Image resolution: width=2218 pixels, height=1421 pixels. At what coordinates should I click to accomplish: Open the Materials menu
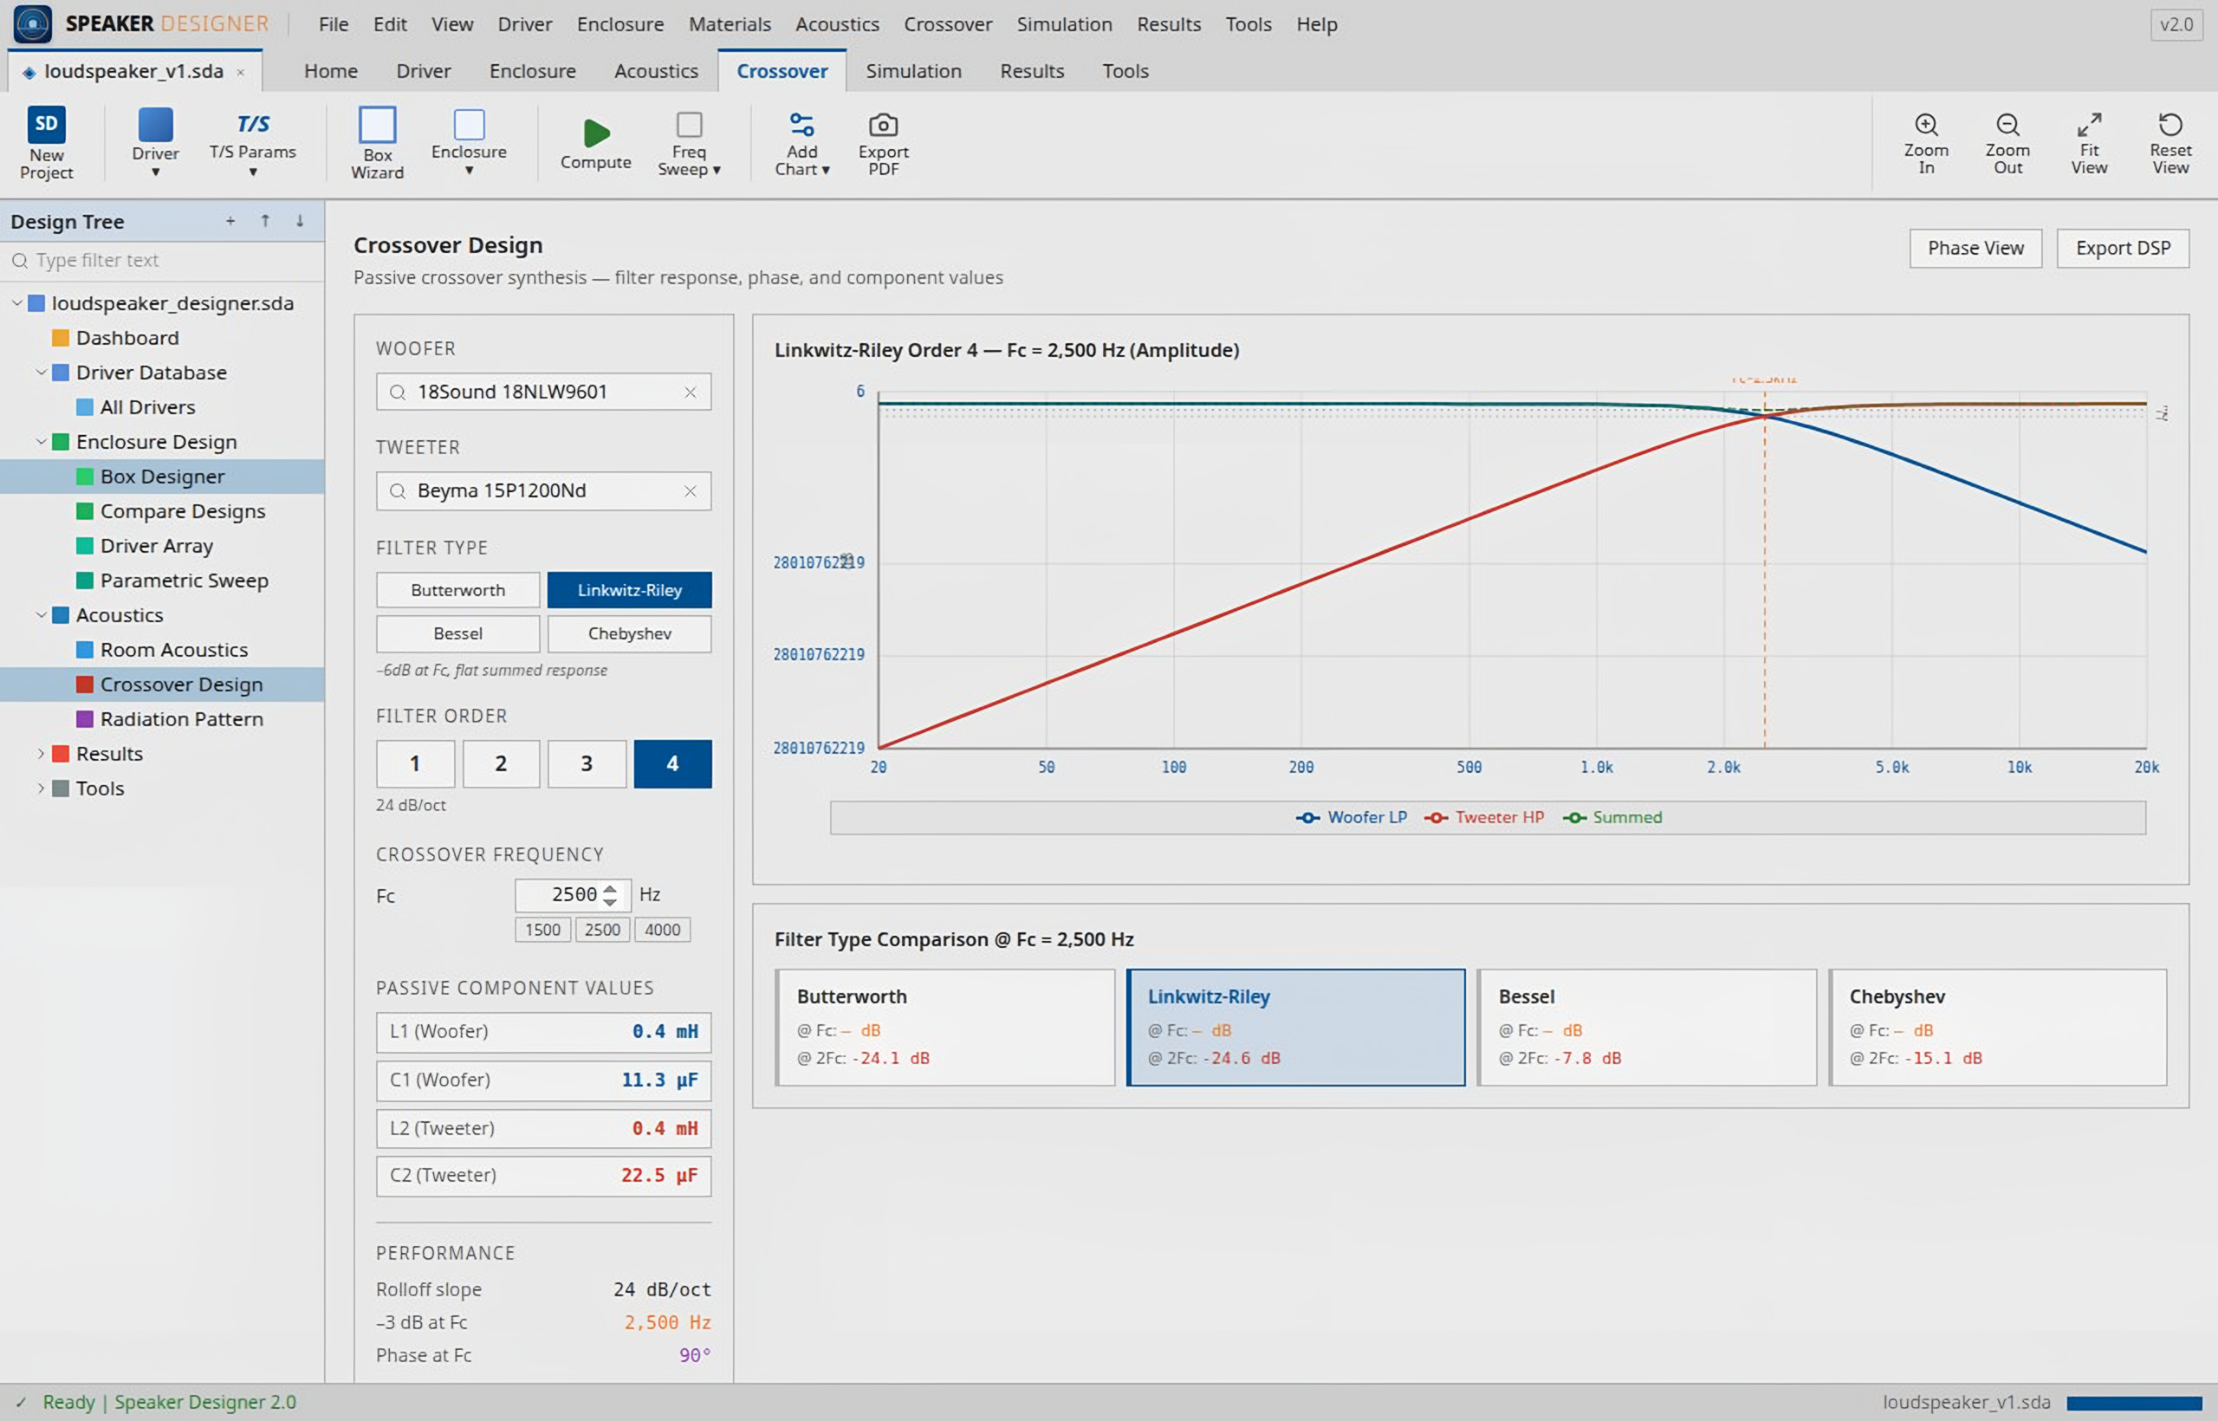729,24
